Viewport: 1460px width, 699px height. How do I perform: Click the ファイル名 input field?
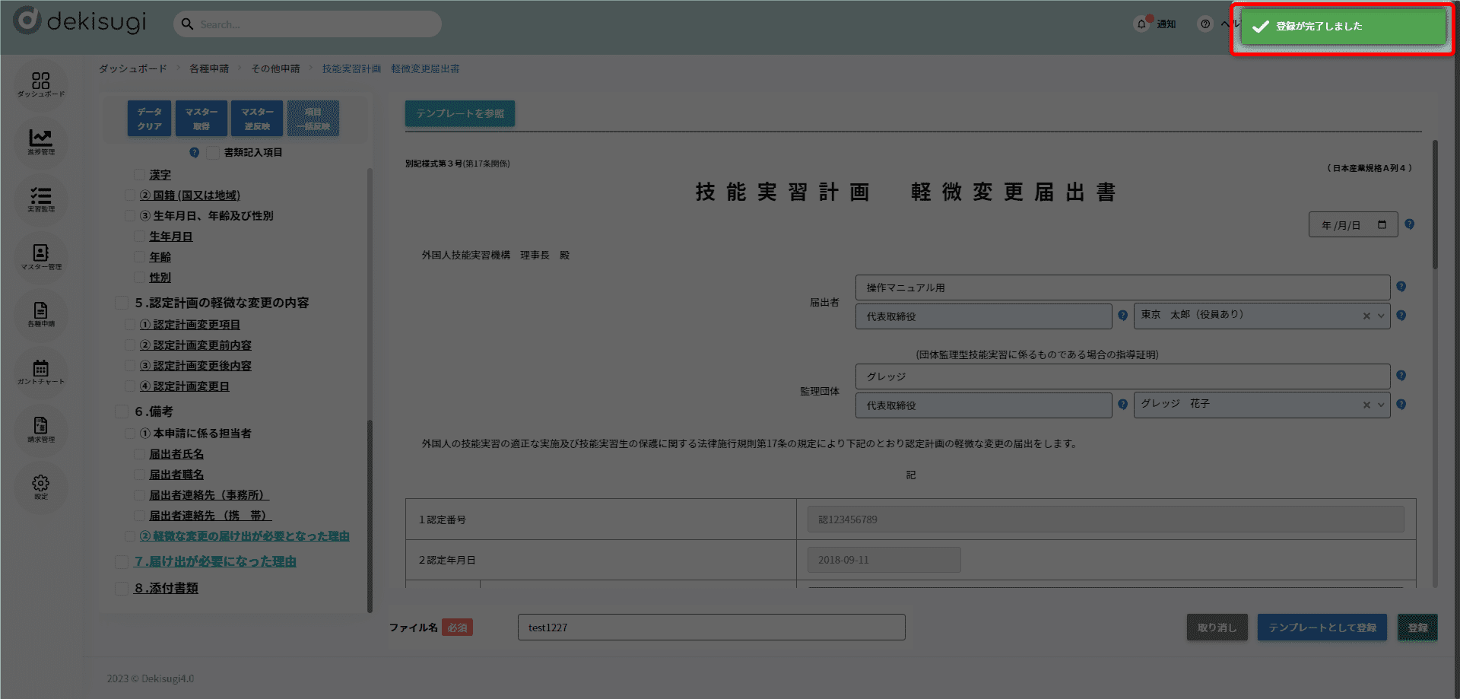click(711, 628)
